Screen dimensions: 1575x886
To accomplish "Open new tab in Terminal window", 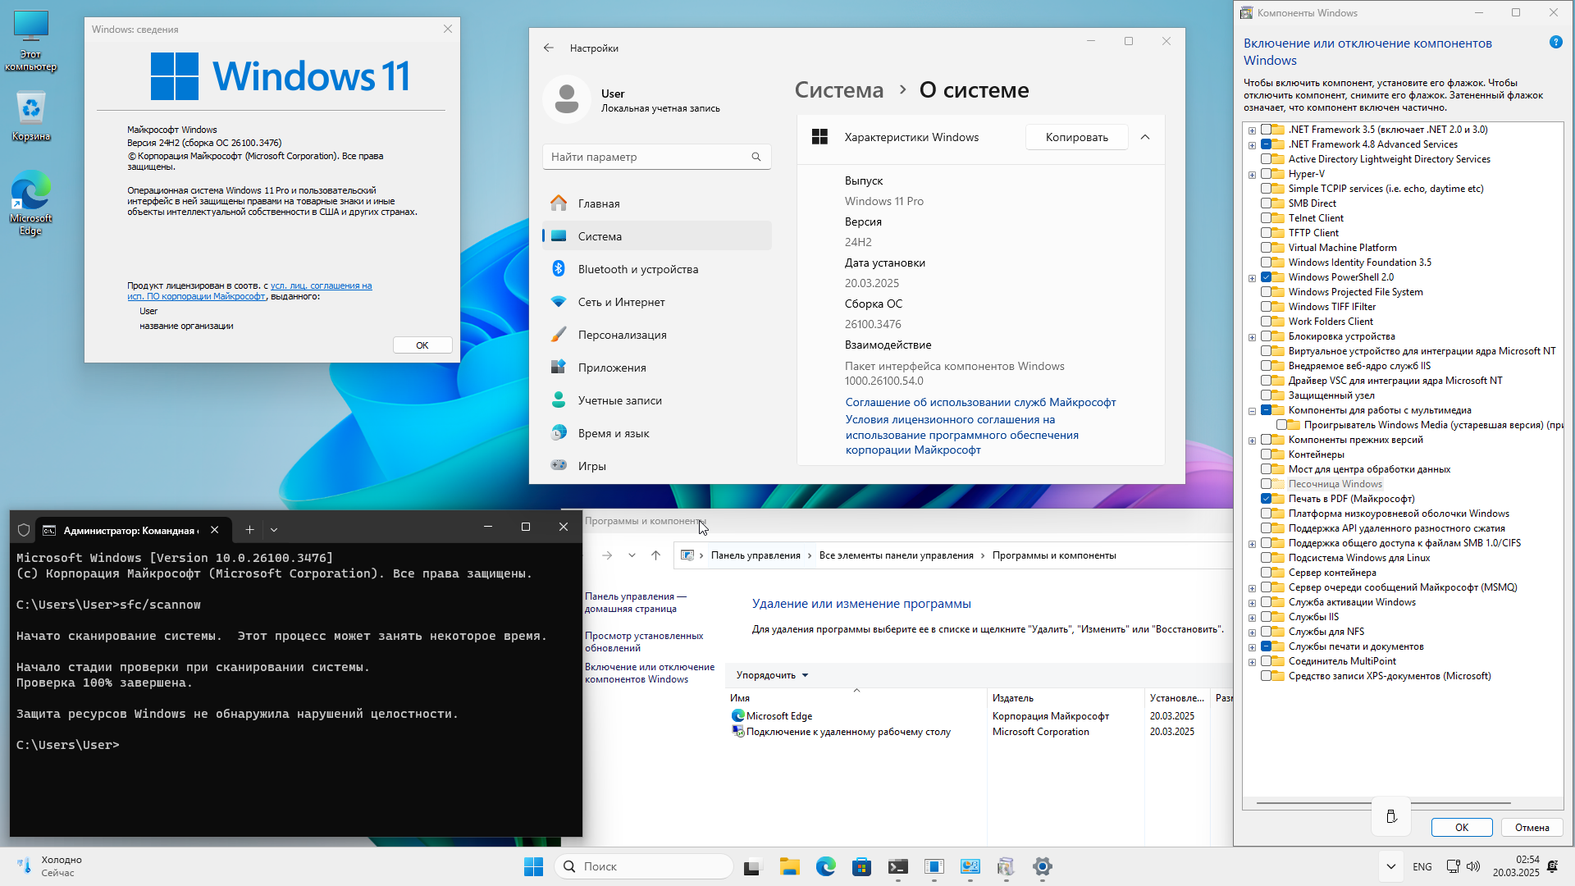I will pos(249,530).
